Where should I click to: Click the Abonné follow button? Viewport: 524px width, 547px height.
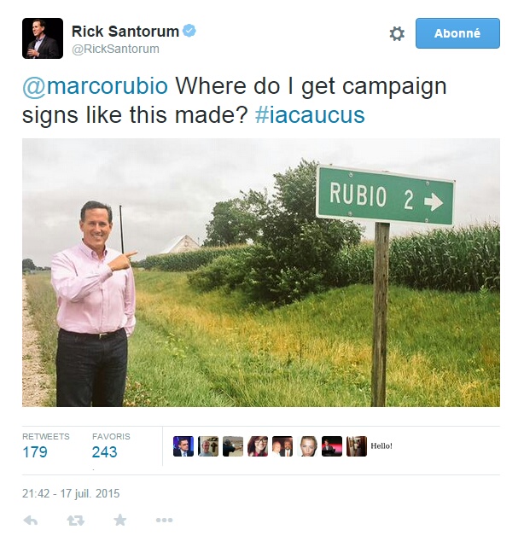[x=457, y=33]
